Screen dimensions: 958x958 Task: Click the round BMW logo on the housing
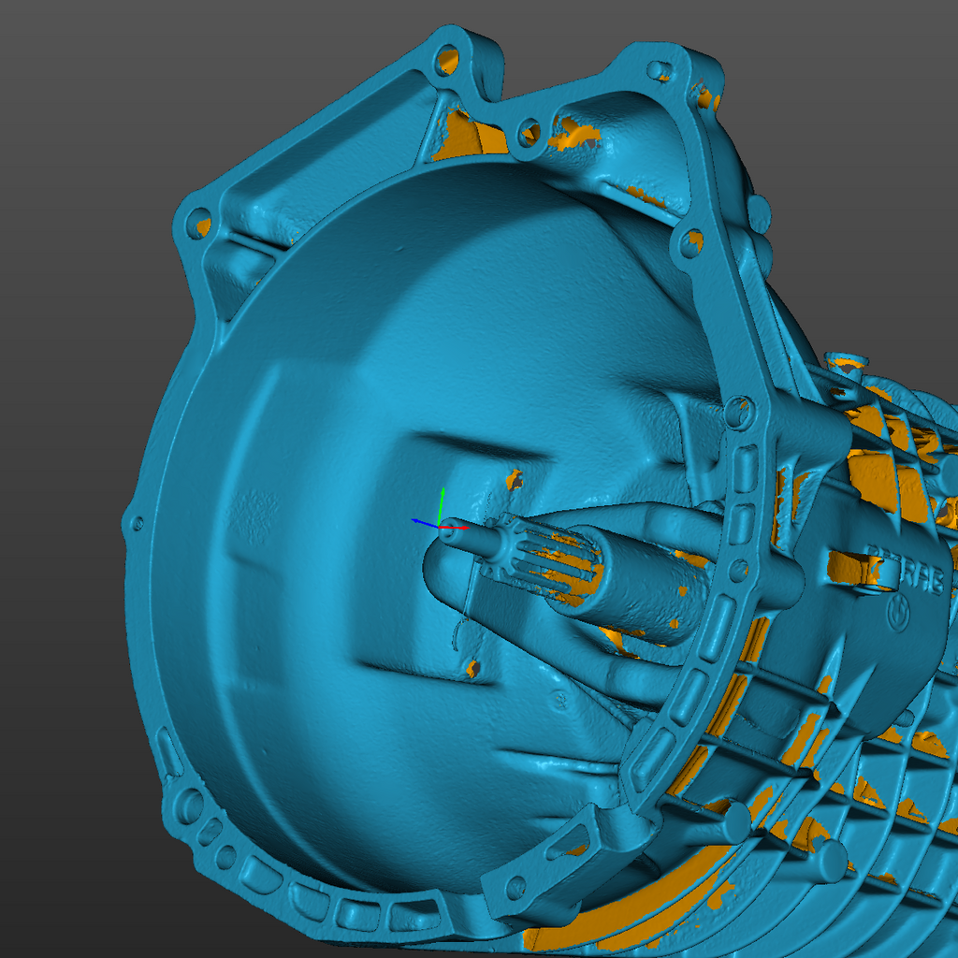tap(898, 612)
